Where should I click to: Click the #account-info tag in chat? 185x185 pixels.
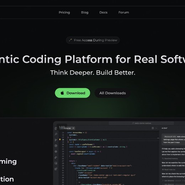click(x=170, y=137)
